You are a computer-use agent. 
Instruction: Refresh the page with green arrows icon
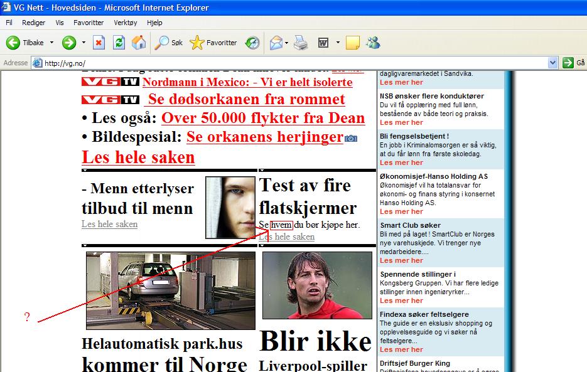(x=119, y=43)
